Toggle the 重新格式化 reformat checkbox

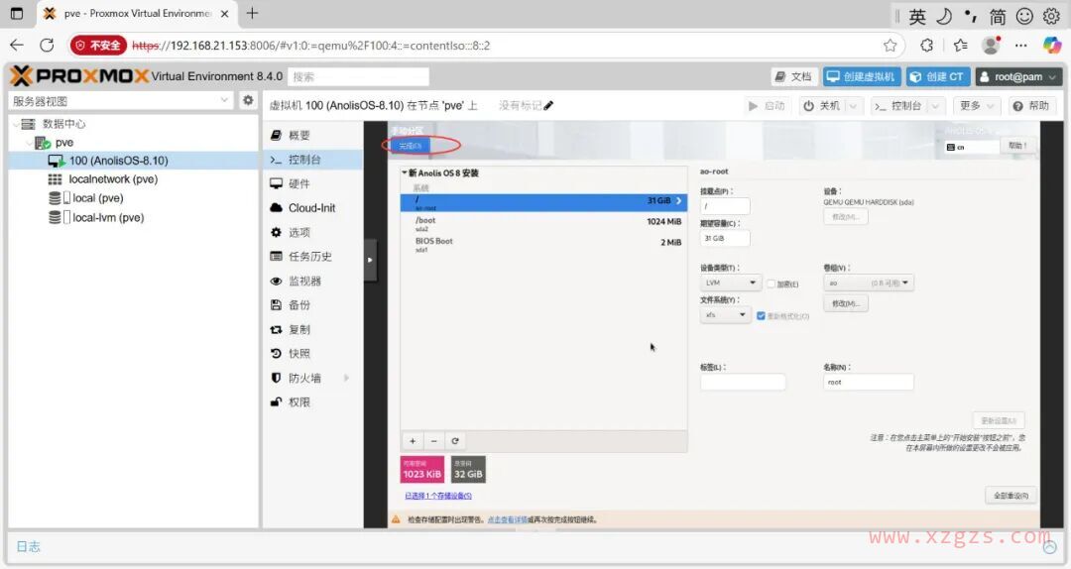tap(761, 316)
